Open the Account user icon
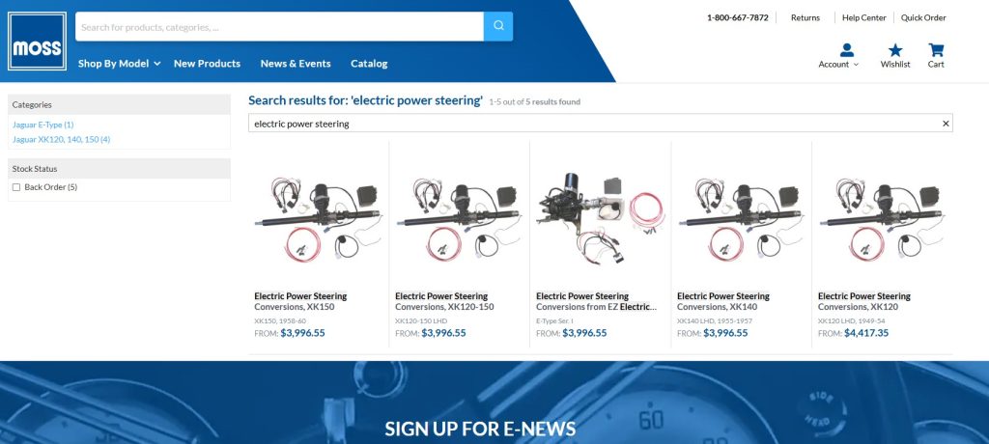Viewport: 989px width, 444px height. pyautogui.click(x=846, y=50)
